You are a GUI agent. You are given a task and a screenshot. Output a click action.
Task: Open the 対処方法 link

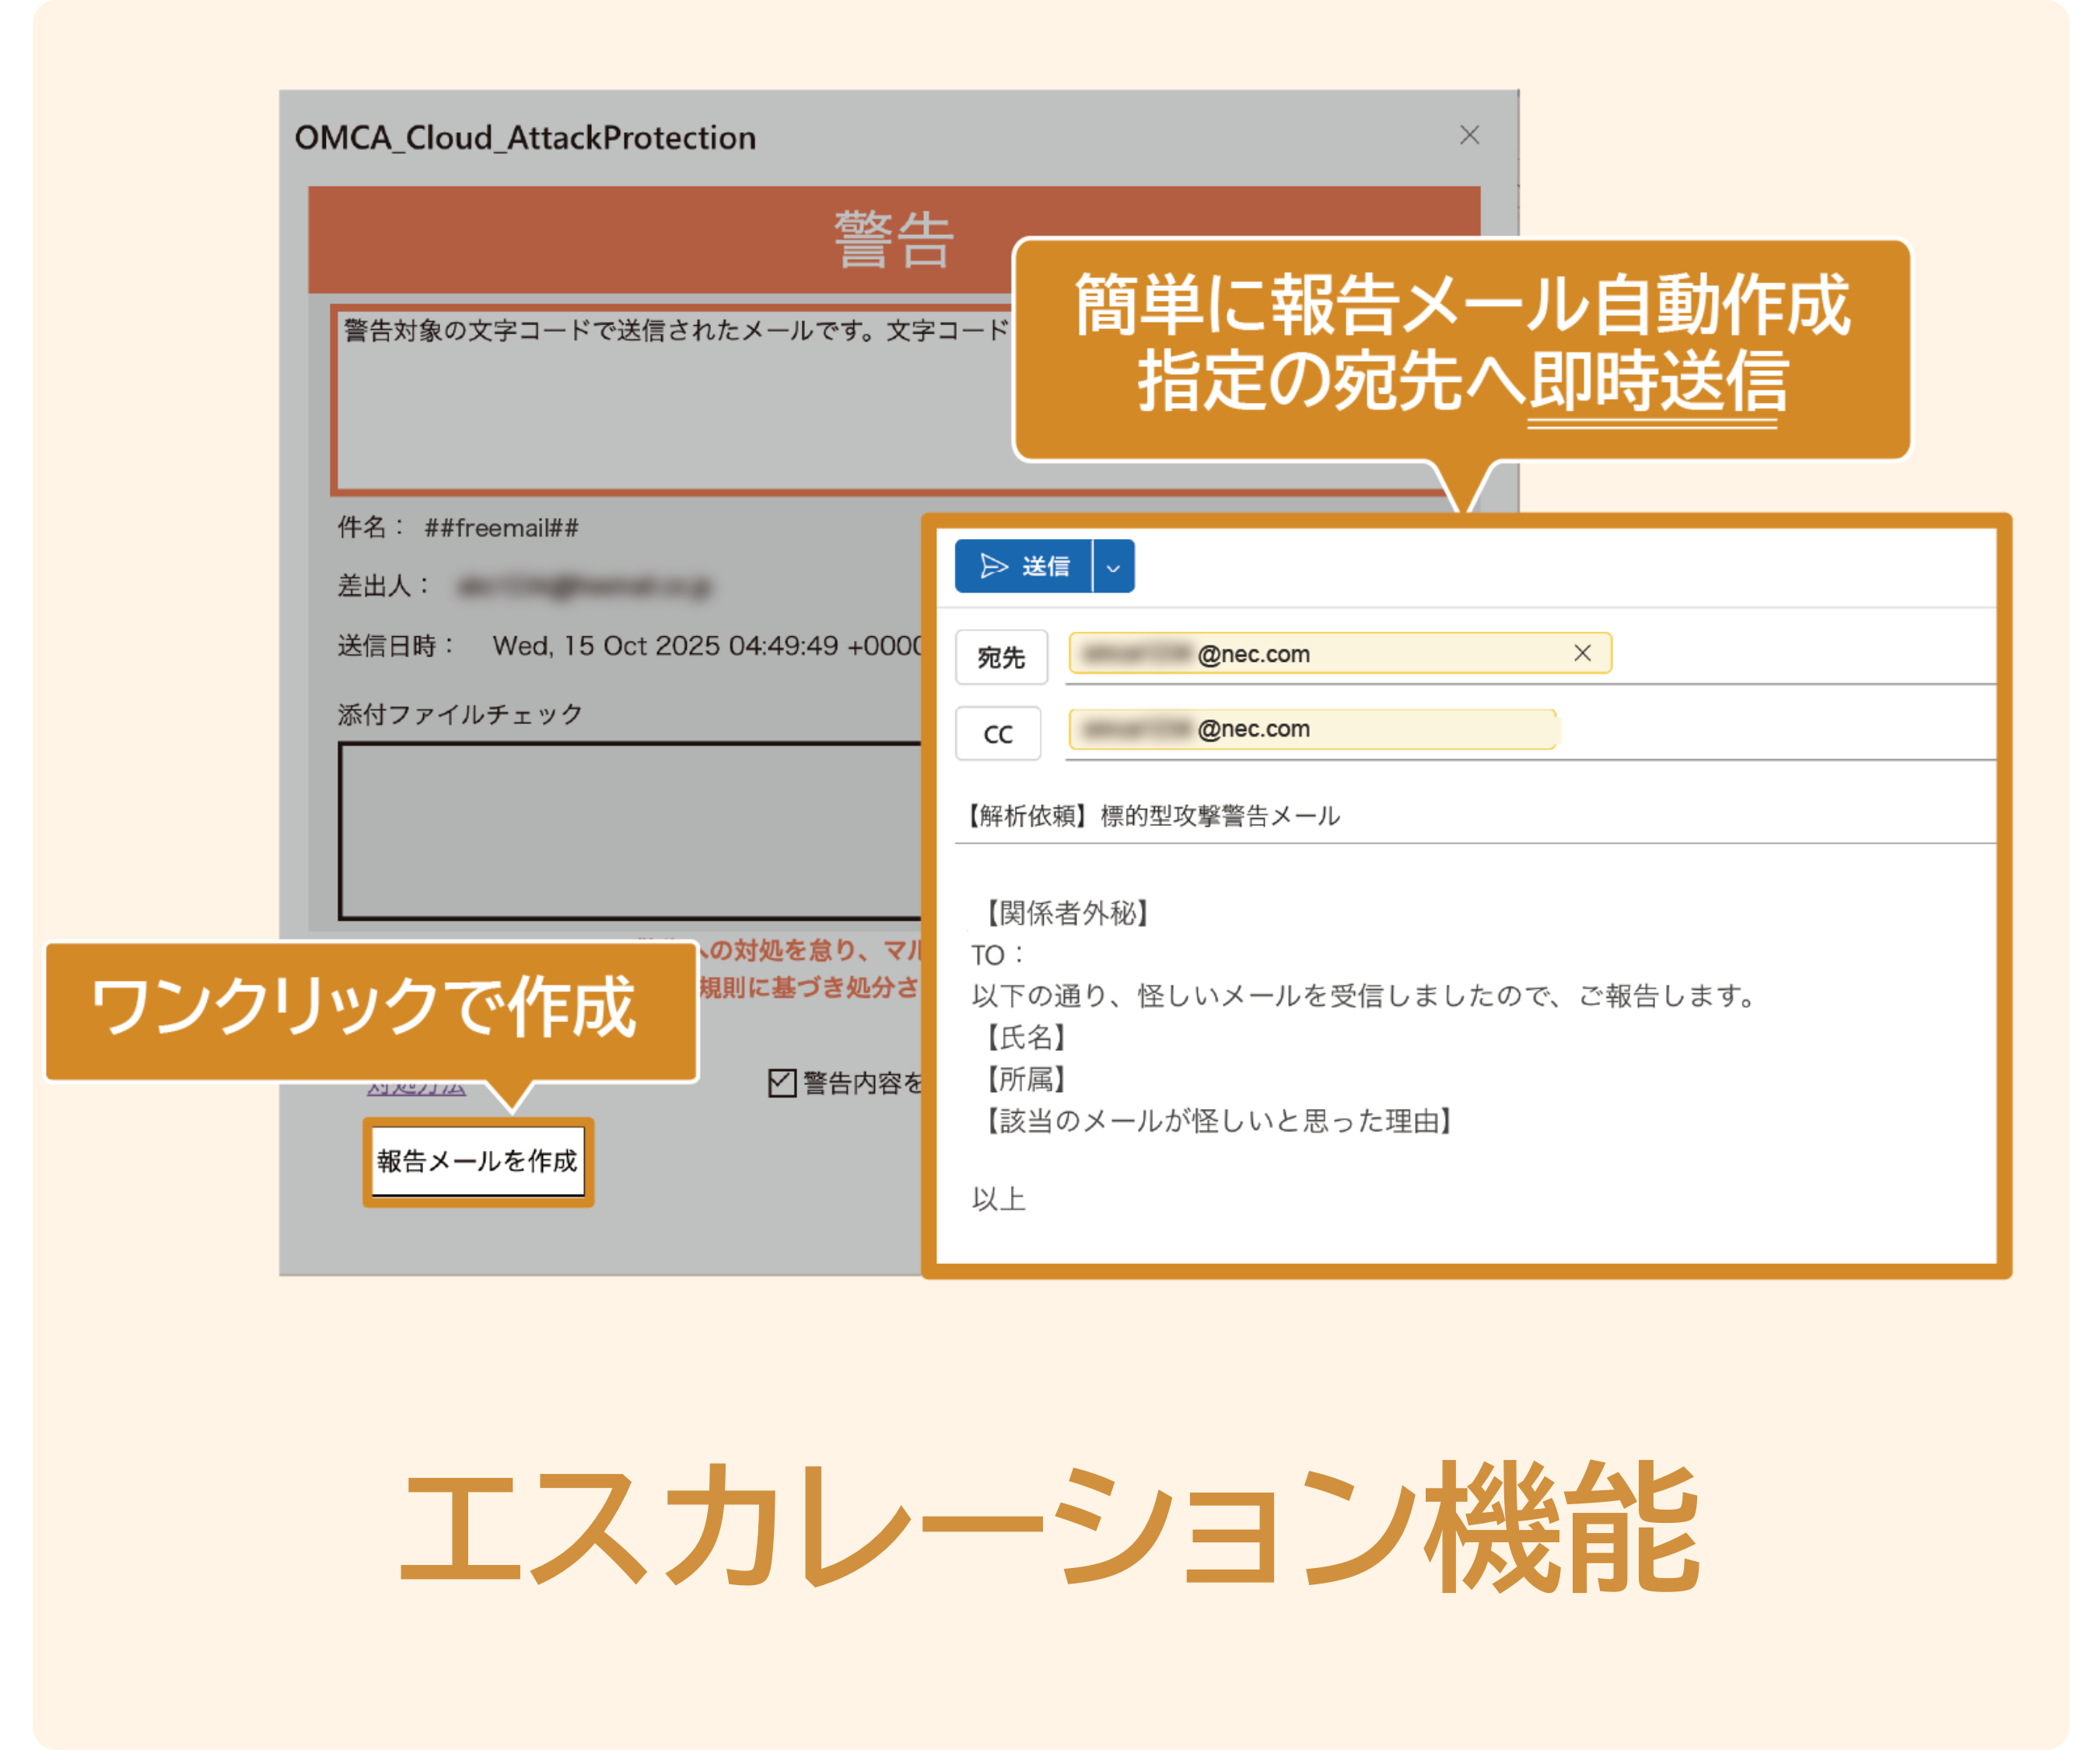pos(416,1088)
